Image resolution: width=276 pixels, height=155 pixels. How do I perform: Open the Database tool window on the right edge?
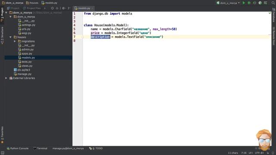tap(274, 15)
